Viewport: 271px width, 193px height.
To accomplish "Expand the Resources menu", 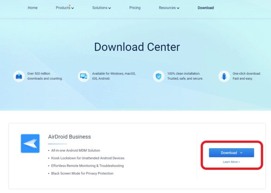I will (169, 8).
